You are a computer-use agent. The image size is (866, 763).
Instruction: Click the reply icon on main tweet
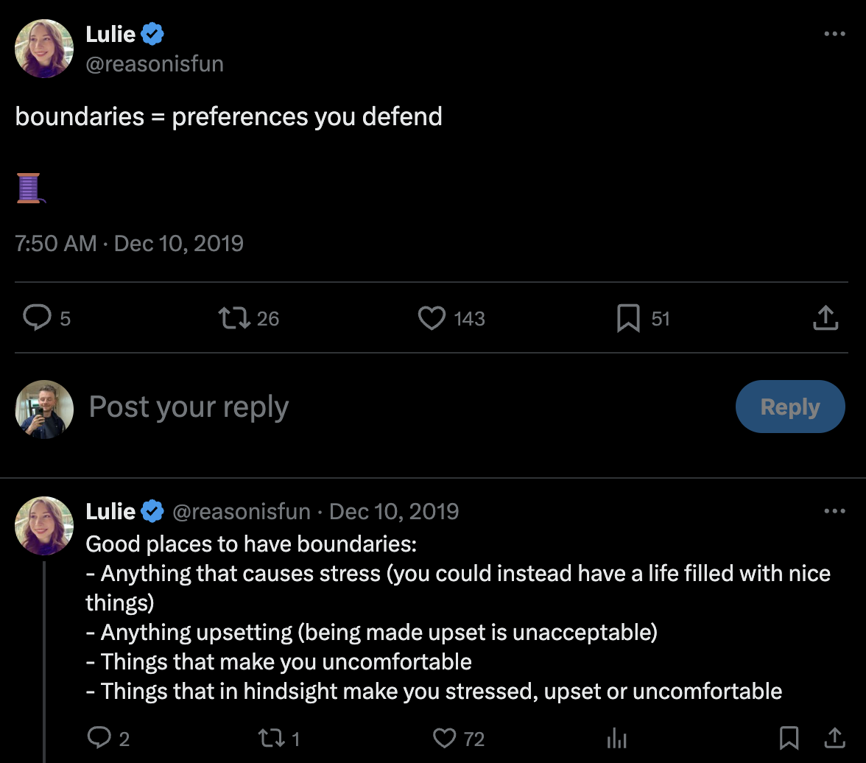click(36, 318)
